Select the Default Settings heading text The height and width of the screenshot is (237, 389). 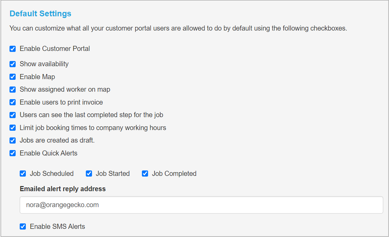(x=40, y=13)
